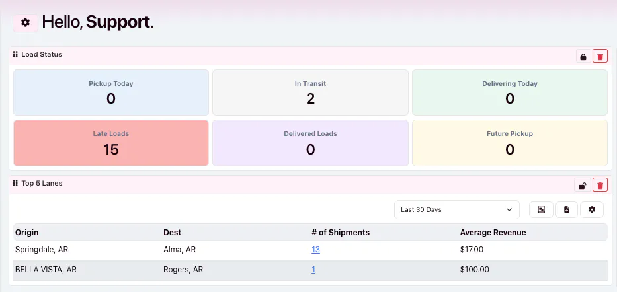Grab the Top 5 Lanes drag handle

[15, 183]
